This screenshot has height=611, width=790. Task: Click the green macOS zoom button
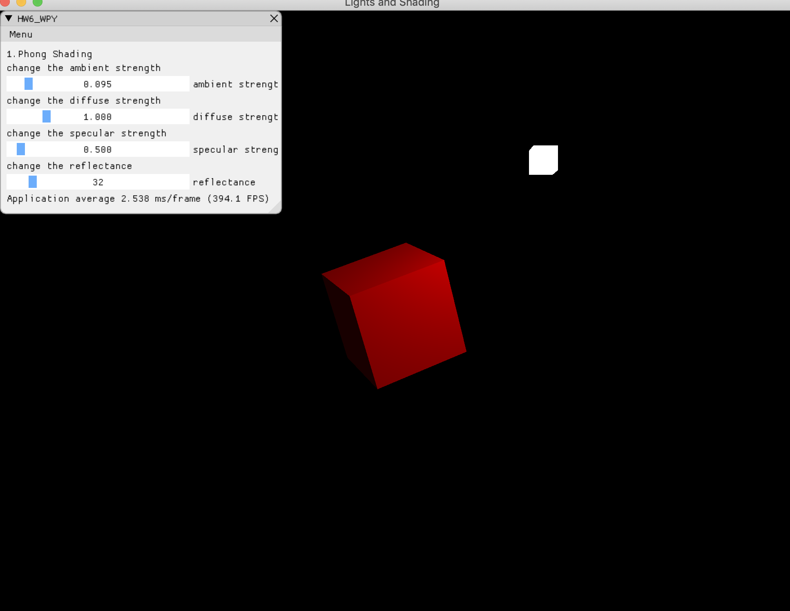click(x=37, y=2)
